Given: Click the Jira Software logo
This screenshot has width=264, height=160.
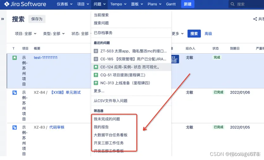Looking at the screenshot, I should coord(25,4).
